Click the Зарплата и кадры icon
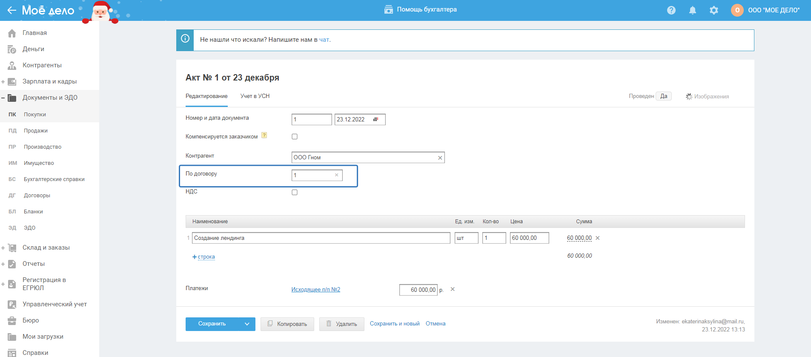The height and width of the screenshot is (357, 811). (12, 81)
